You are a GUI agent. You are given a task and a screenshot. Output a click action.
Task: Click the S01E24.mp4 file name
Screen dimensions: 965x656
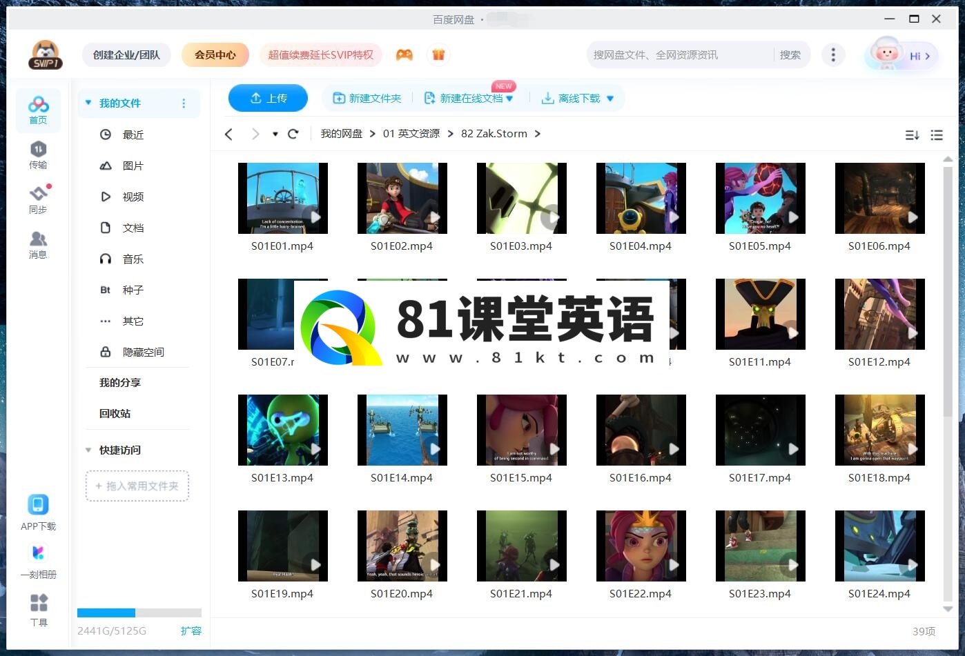point(879,593)
